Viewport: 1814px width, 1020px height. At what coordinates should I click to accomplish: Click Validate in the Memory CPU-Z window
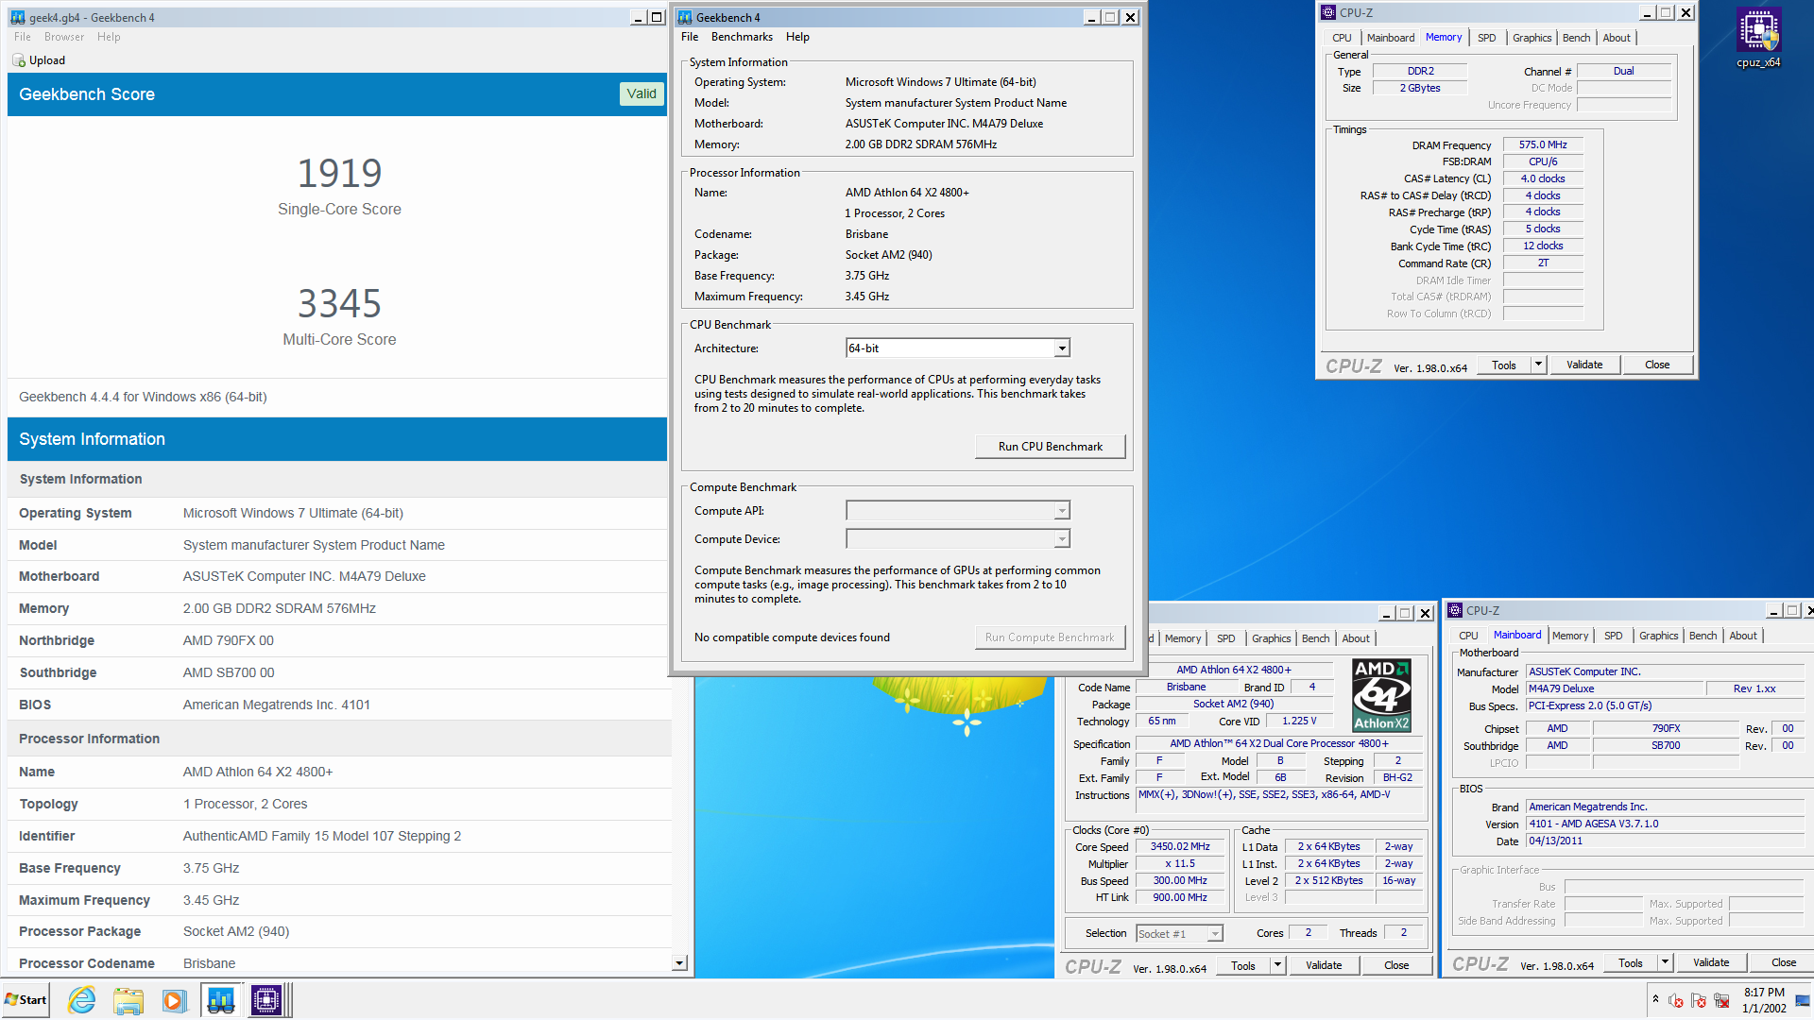point(1583,365)
